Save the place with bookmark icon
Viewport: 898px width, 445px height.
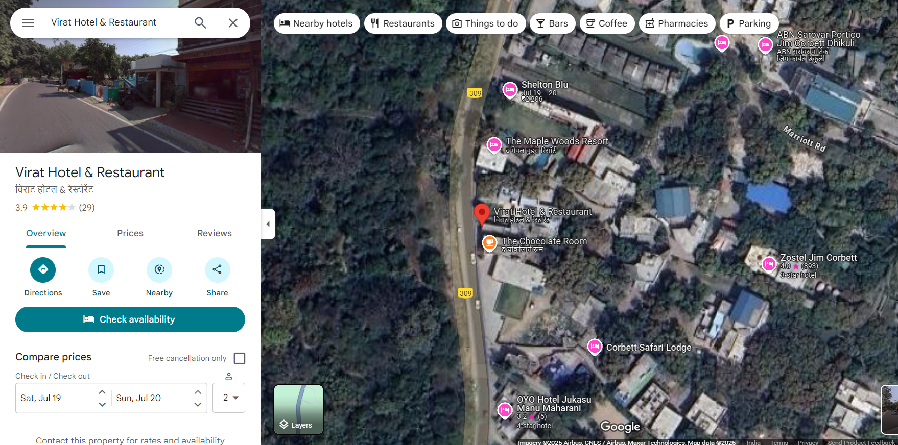coord(101,270)
